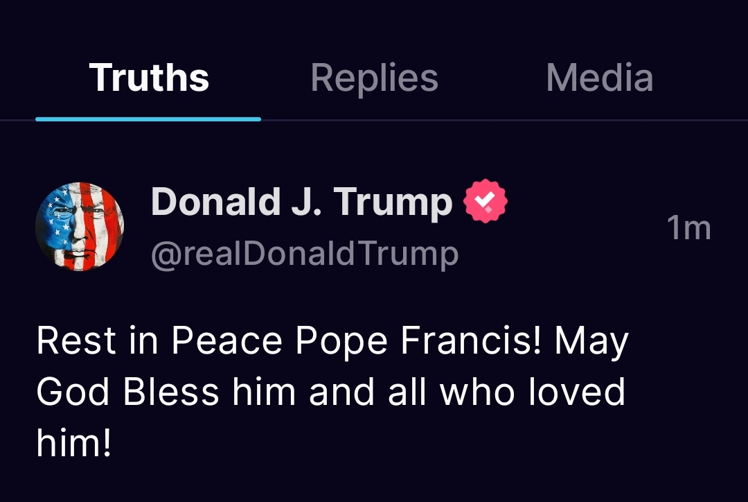Click the word "who" in the post
Screen dimensions: 748x502
(477, 392)
